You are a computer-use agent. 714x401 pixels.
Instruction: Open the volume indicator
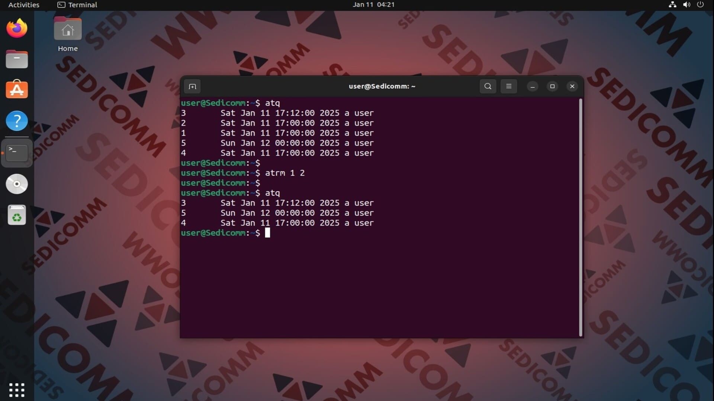point(686,5)
